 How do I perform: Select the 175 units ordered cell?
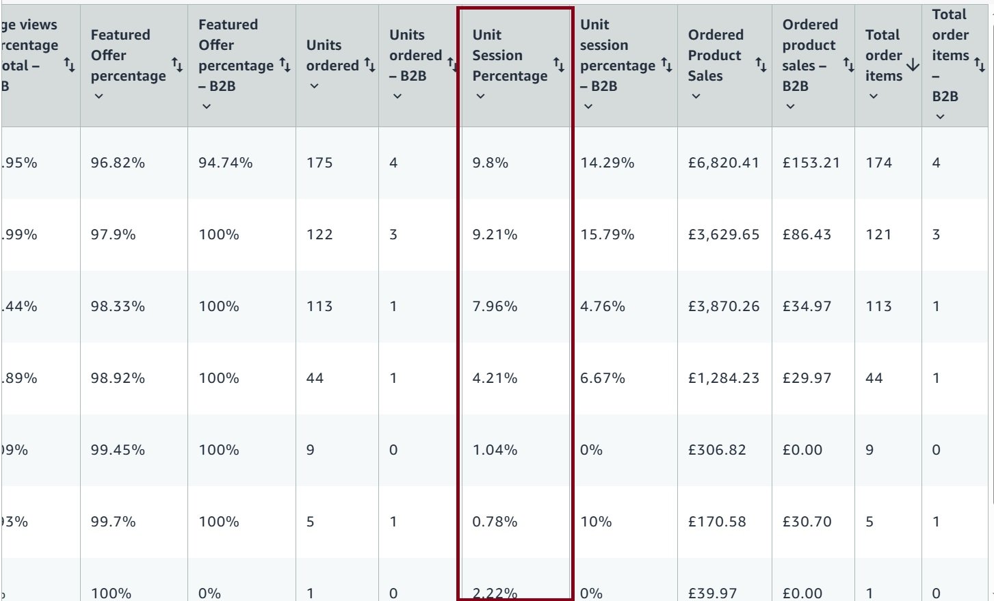[319, 163]
